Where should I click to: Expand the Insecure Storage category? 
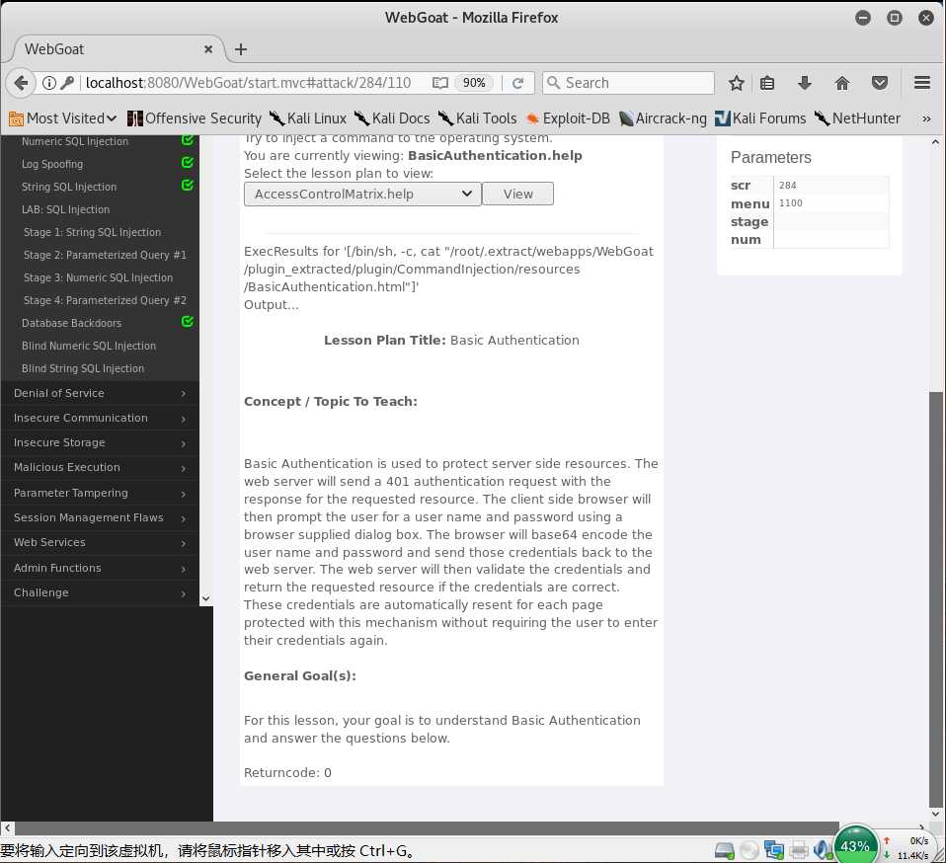[x=100, y=442]
